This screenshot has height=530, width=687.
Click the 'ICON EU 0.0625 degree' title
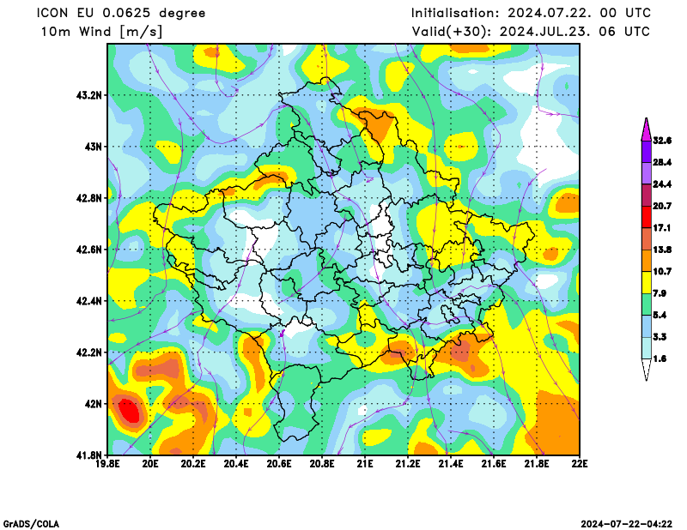tap(121, 13)
